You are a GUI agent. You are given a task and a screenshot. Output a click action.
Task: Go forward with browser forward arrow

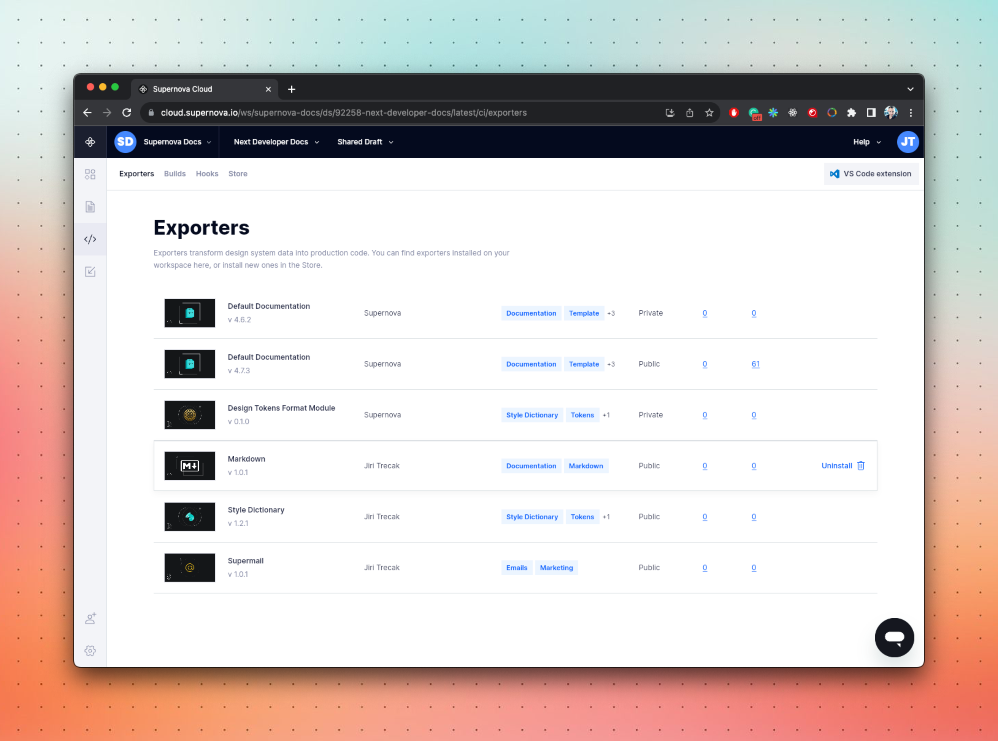click(107, 113)
